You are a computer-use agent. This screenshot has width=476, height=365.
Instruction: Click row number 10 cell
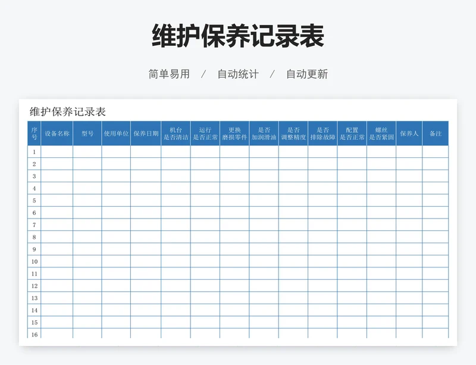pos(35,261)
